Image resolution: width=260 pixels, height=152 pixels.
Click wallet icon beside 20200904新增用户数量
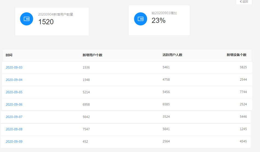click(x=27, y=19)
